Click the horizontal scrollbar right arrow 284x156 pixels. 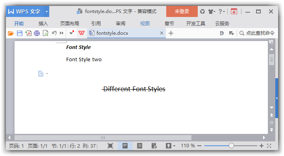click(264, 138)
